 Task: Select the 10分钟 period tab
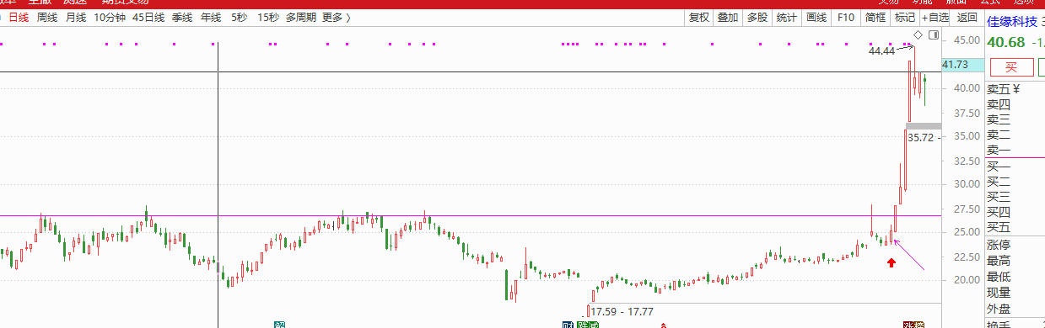[x=109, y=17]
